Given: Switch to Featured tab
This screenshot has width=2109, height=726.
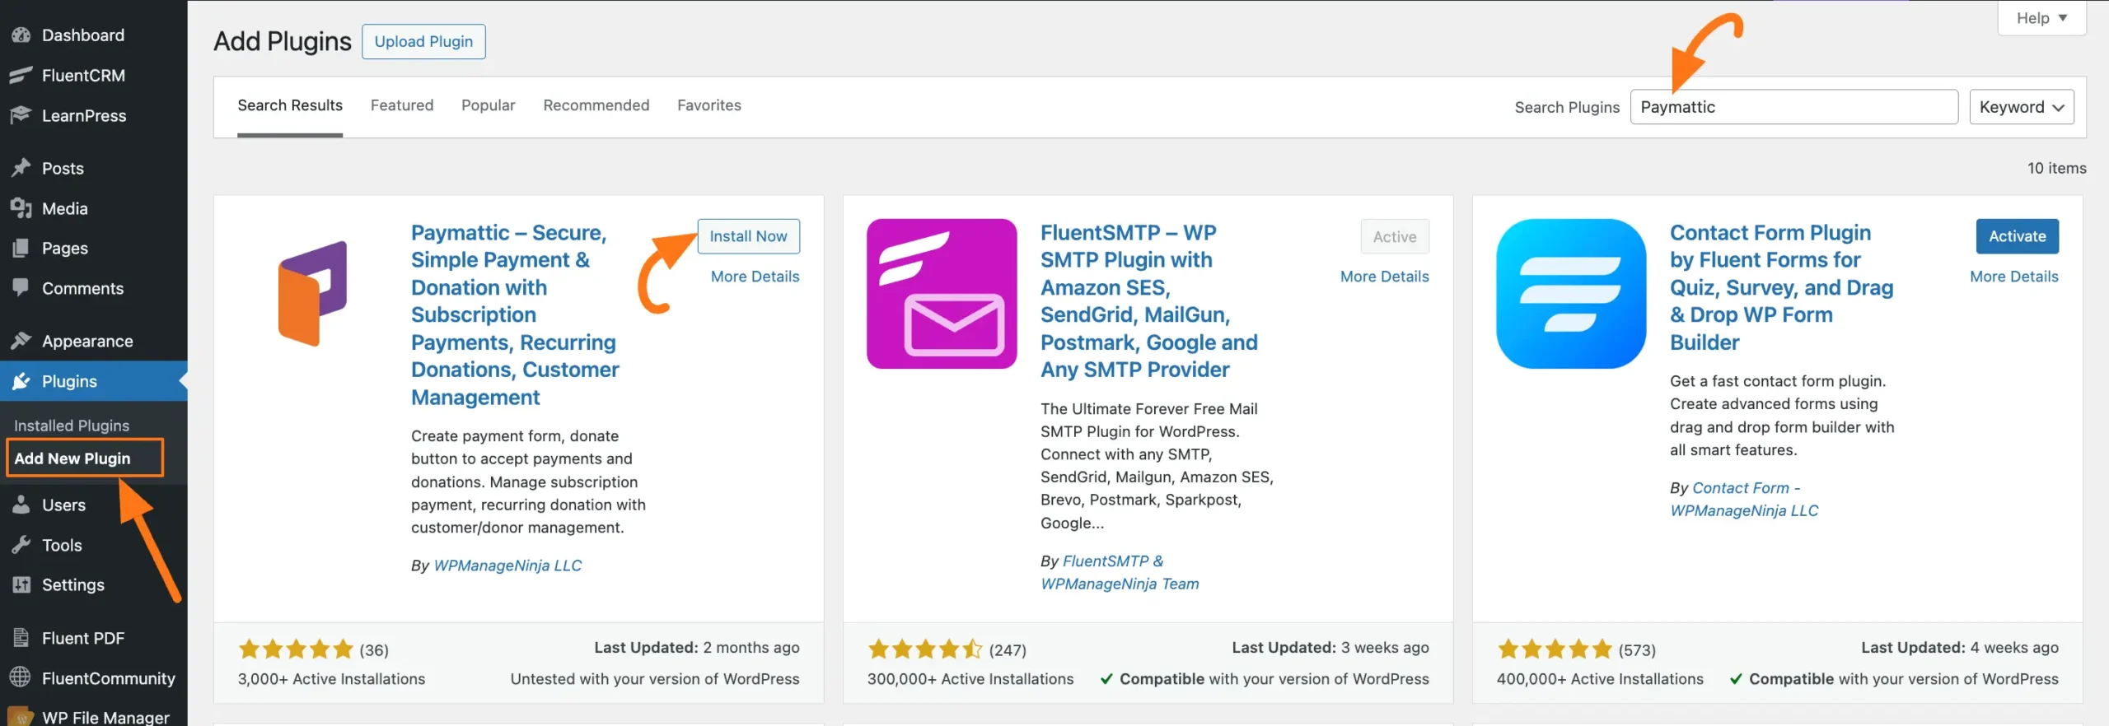Looking at the screenshot, I should 402,105.
